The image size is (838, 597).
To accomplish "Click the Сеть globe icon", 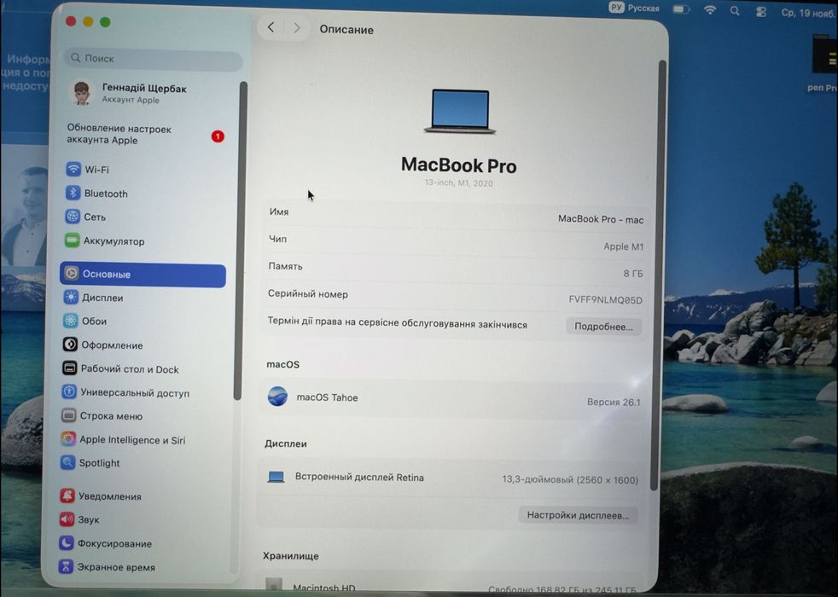I will [x=73, y=217].
